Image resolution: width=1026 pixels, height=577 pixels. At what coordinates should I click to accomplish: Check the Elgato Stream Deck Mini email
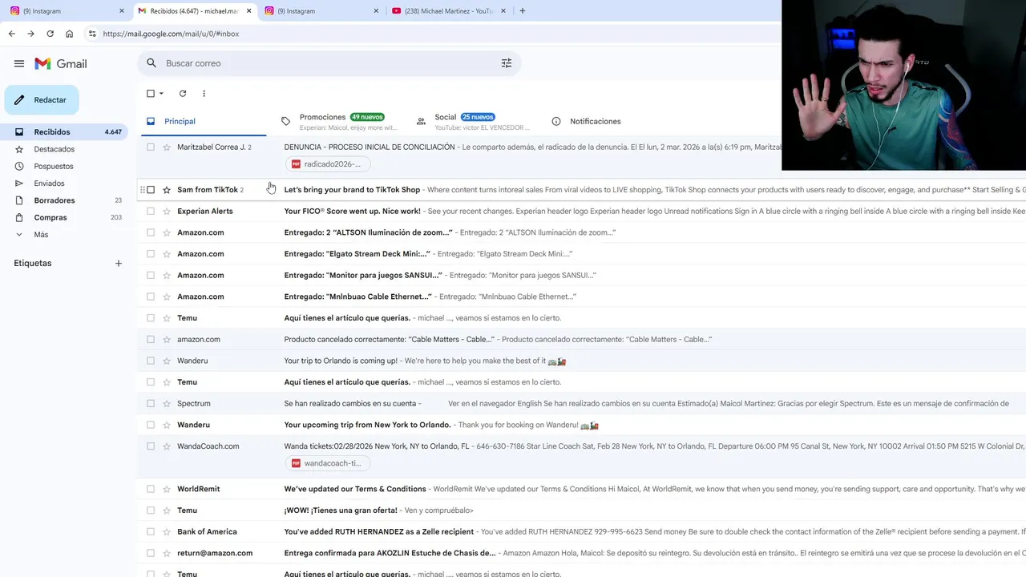pos(150,254)
